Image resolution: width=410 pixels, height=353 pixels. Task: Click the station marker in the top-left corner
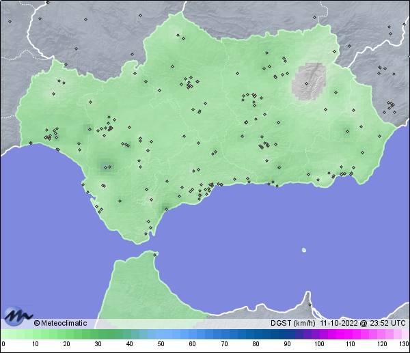tap(10, 20)
